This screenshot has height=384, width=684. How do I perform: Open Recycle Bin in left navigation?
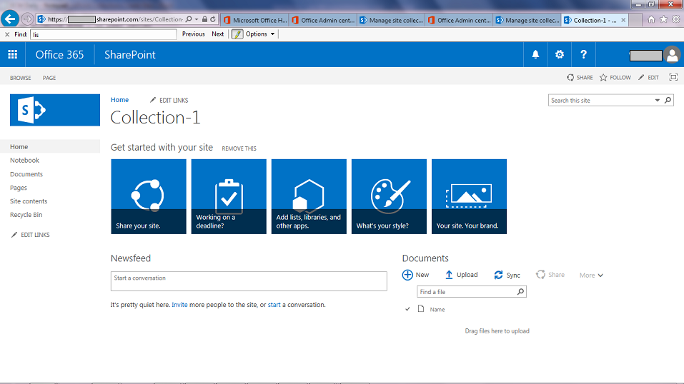click(26, 215)
